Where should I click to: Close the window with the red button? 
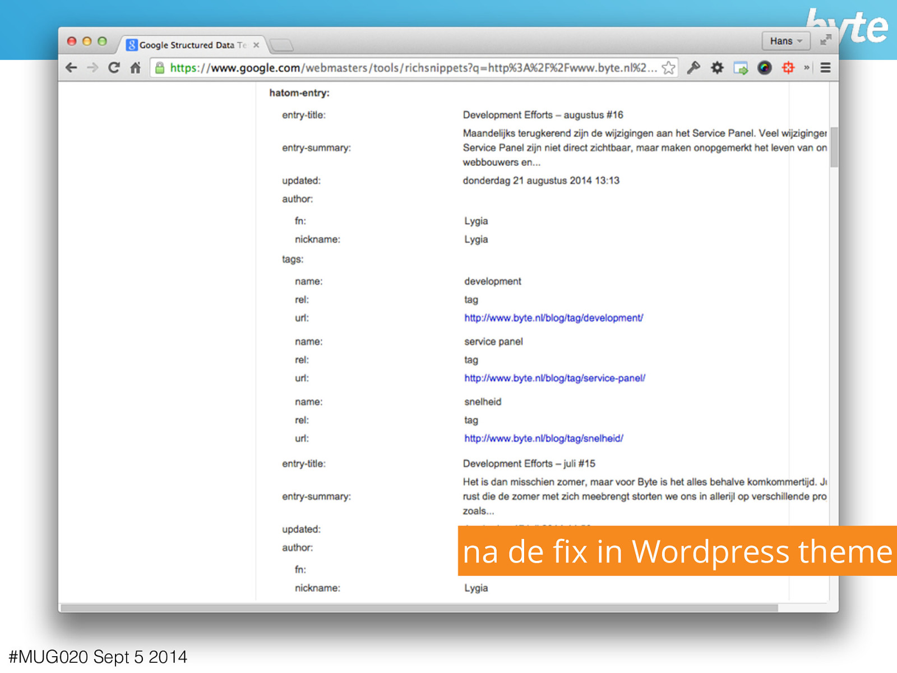pyautogui.click(x=71, y=41)
